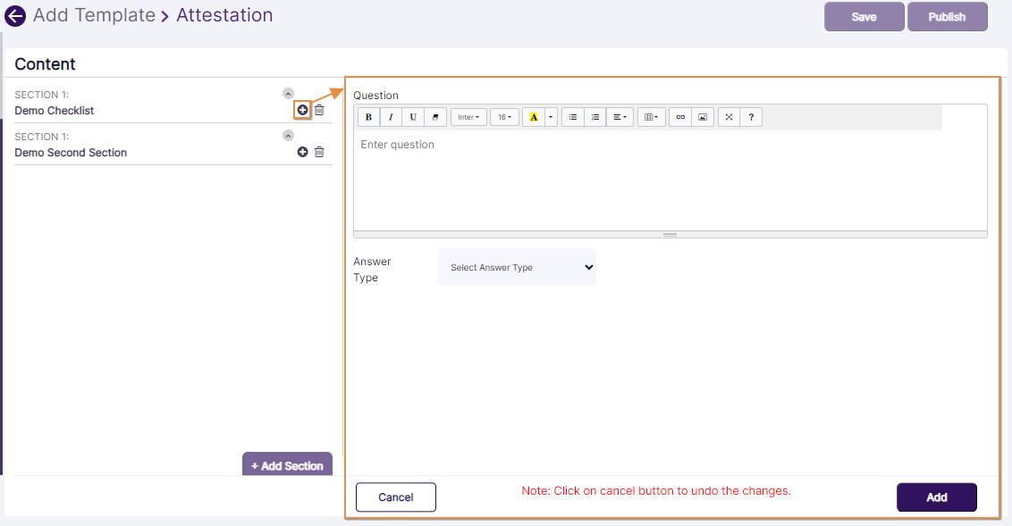Expand the editor to fullscreen
1012x526 pixels.
(729, 116)
